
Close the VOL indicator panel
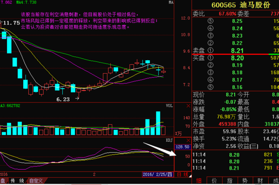point(188,106)
